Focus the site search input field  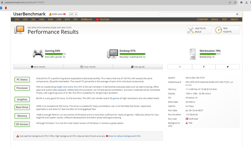coord(198,14)
